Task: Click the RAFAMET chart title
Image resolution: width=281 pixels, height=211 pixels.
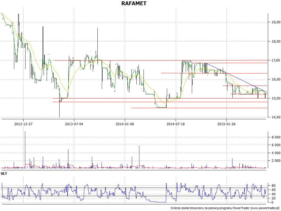Action: (134, 3)
